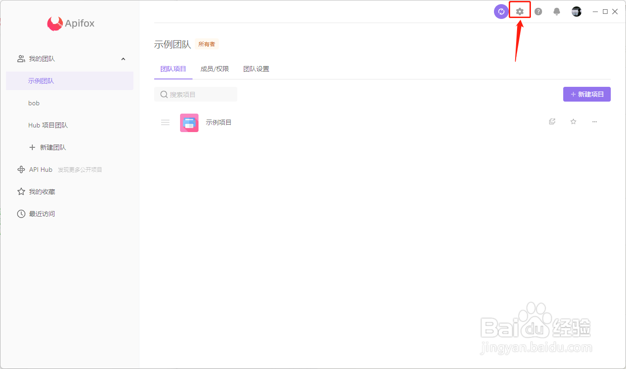Select 示例团队 in the sidebar
Image resolution: width=626 pixels, height=369 pixels.
[70, 81]
